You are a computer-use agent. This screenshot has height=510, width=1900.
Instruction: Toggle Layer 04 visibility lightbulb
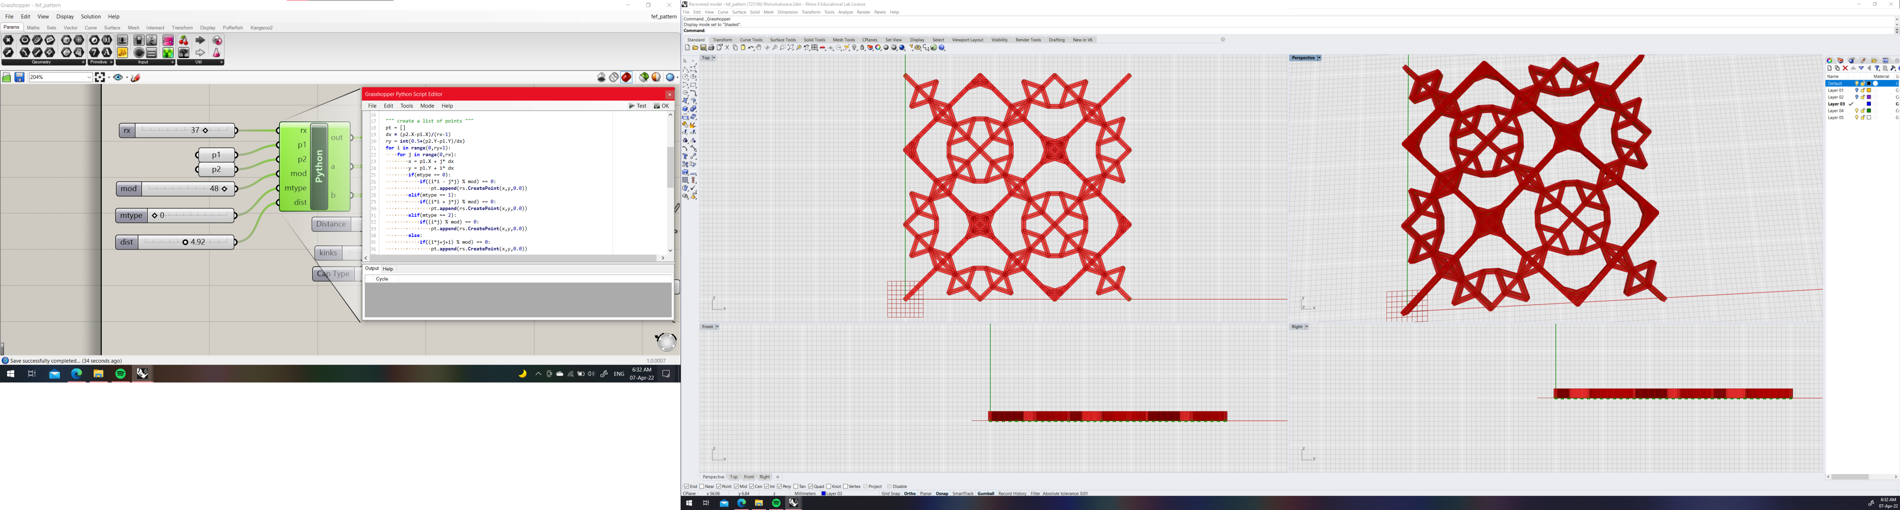[1857, 111]
